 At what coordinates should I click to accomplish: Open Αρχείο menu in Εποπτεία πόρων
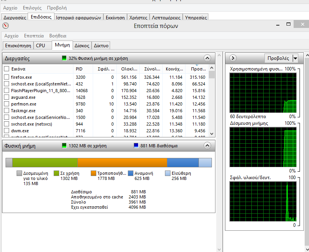[11, 36]
